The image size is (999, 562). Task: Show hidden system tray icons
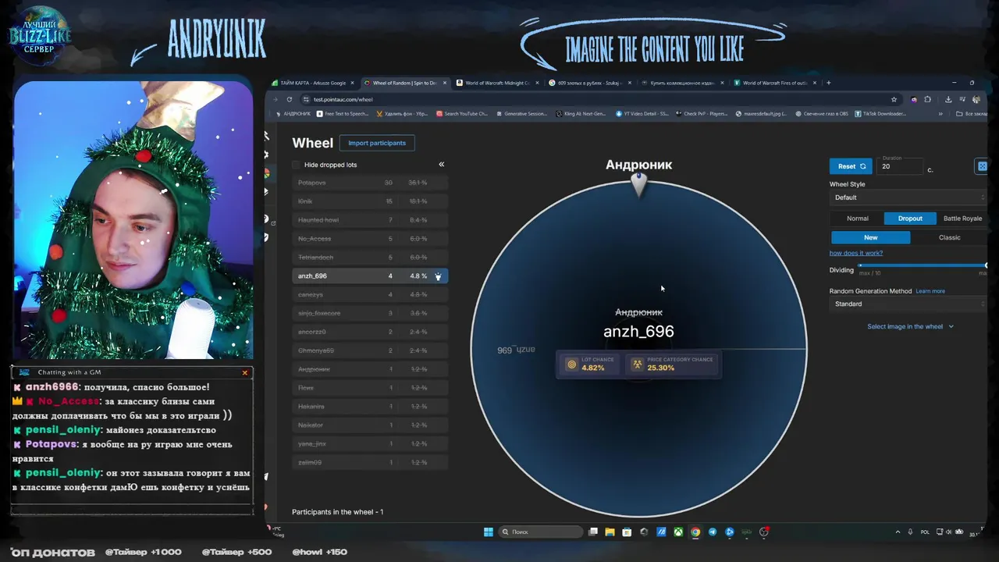pos(898,532)
